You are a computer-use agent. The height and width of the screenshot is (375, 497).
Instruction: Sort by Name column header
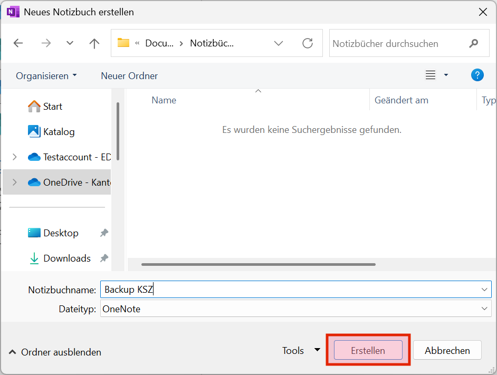(164, 100)
